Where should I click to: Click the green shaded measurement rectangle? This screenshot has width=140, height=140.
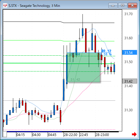[83, 67]
